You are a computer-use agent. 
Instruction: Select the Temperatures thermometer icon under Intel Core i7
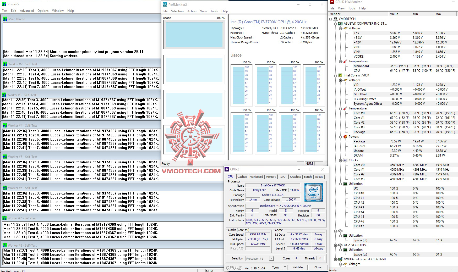click(345, 108)
